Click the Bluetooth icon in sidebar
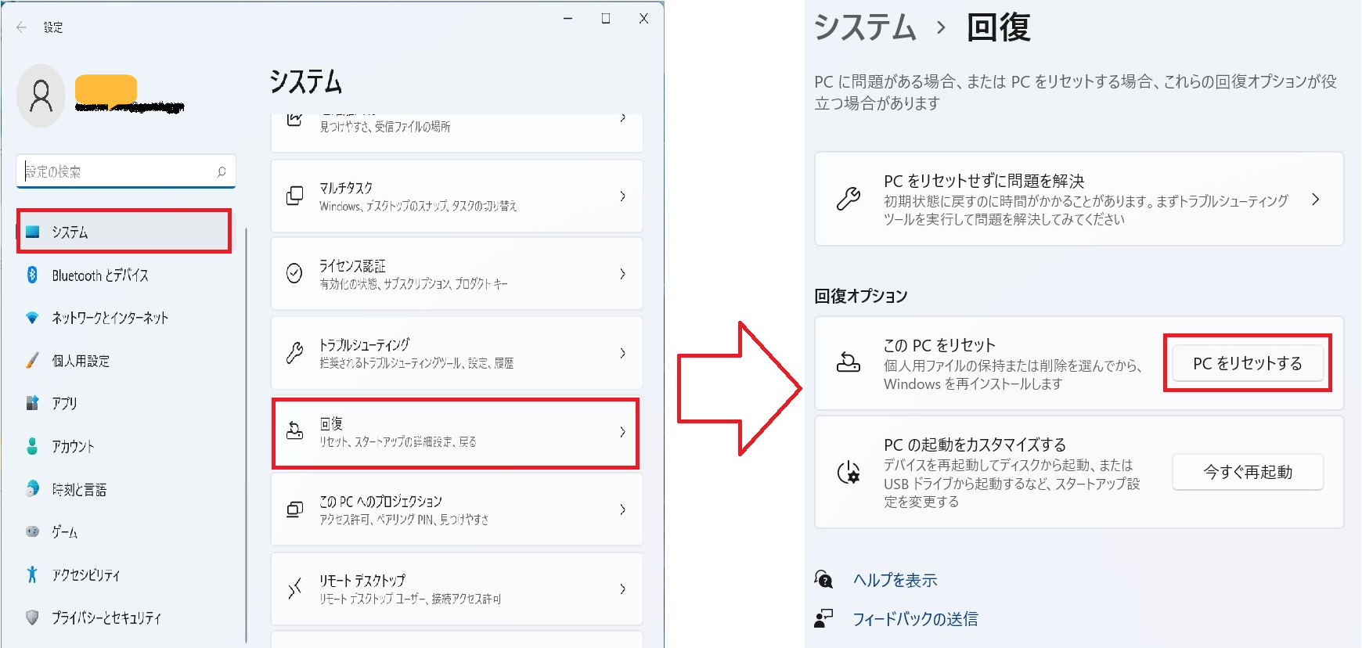The image size is (1362, 648). point(32,275)
